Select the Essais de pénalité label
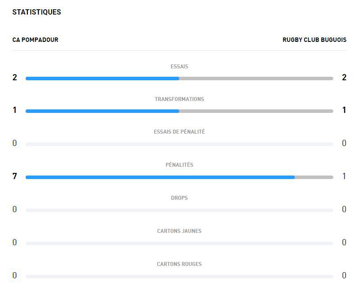The image size is (358, 288). click(179, 132)
